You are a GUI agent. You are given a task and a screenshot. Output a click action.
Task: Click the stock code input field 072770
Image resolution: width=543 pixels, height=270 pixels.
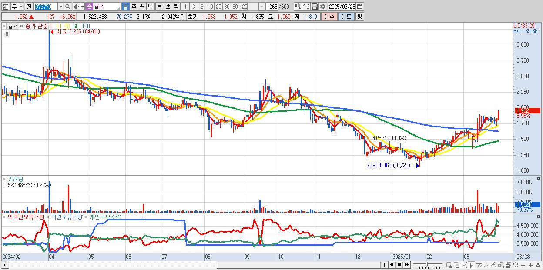tap(45, 7)
